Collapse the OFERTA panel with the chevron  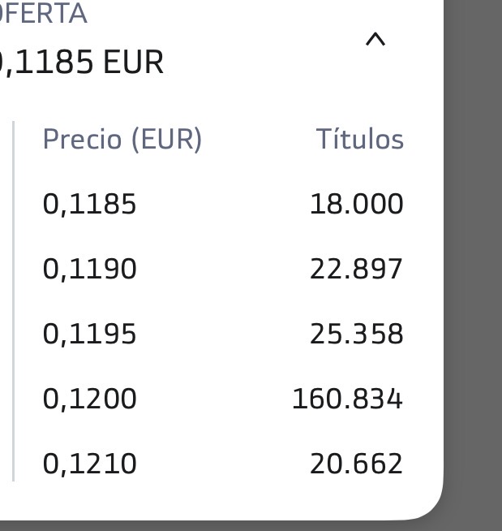(375, 39)
